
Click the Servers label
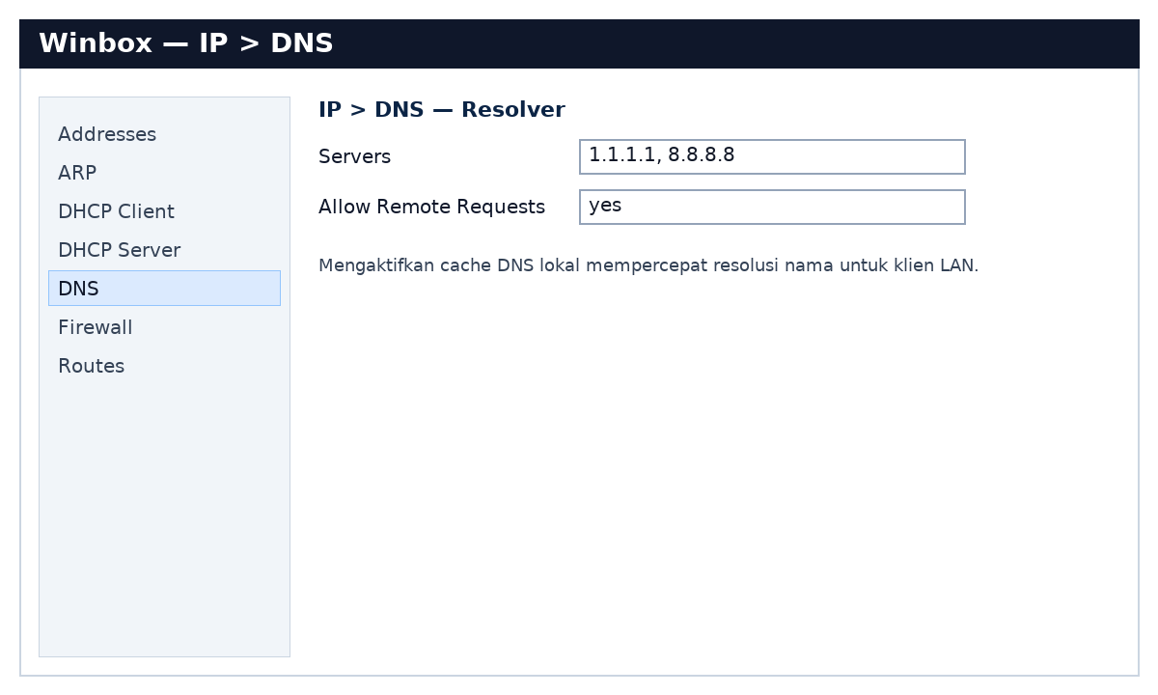354,156
